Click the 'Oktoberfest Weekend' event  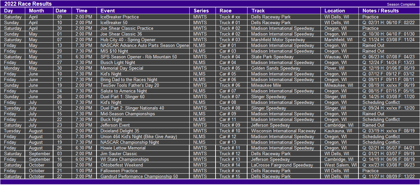coord(122,165)
